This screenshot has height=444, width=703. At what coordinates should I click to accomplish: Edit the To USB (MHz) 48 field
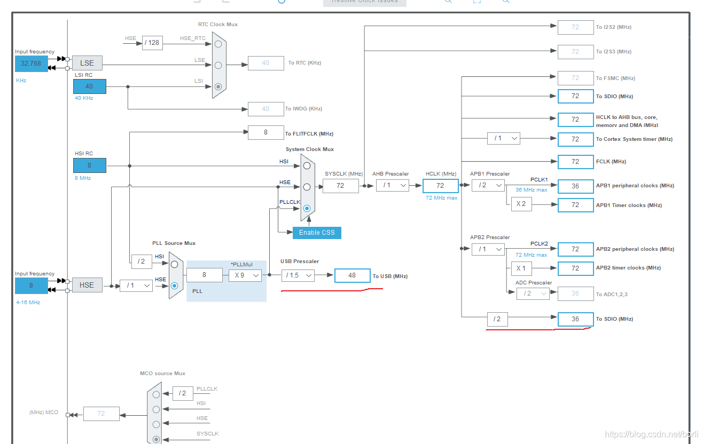(x=353, y=275)
